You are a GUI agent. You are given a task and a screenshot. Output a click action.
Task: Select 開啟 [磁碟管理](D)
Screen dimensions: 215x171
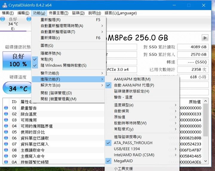[69, 93]
